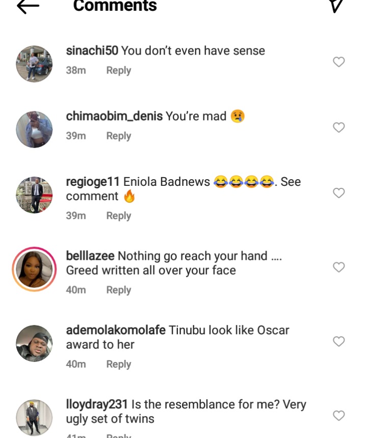
Task: Open ademolakomolafe's profile via username
Action: click(x=116, y=330)
